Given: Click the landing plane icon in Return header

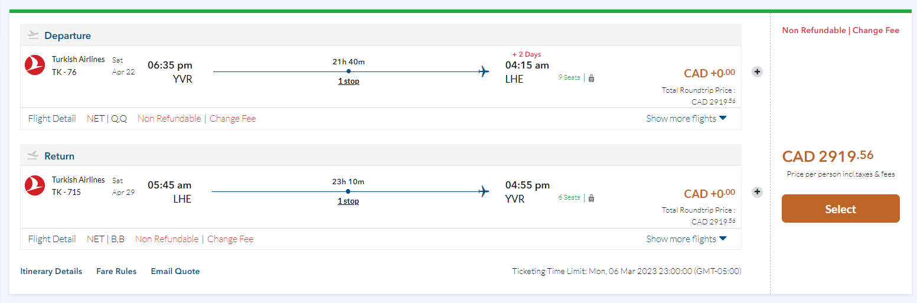Looking at the screenshot, I should (33, 156).
